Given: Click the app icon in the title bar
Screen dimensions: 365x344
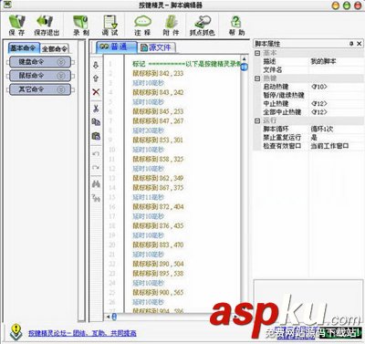Looking at the screenshot, I should tap(7, 5).
